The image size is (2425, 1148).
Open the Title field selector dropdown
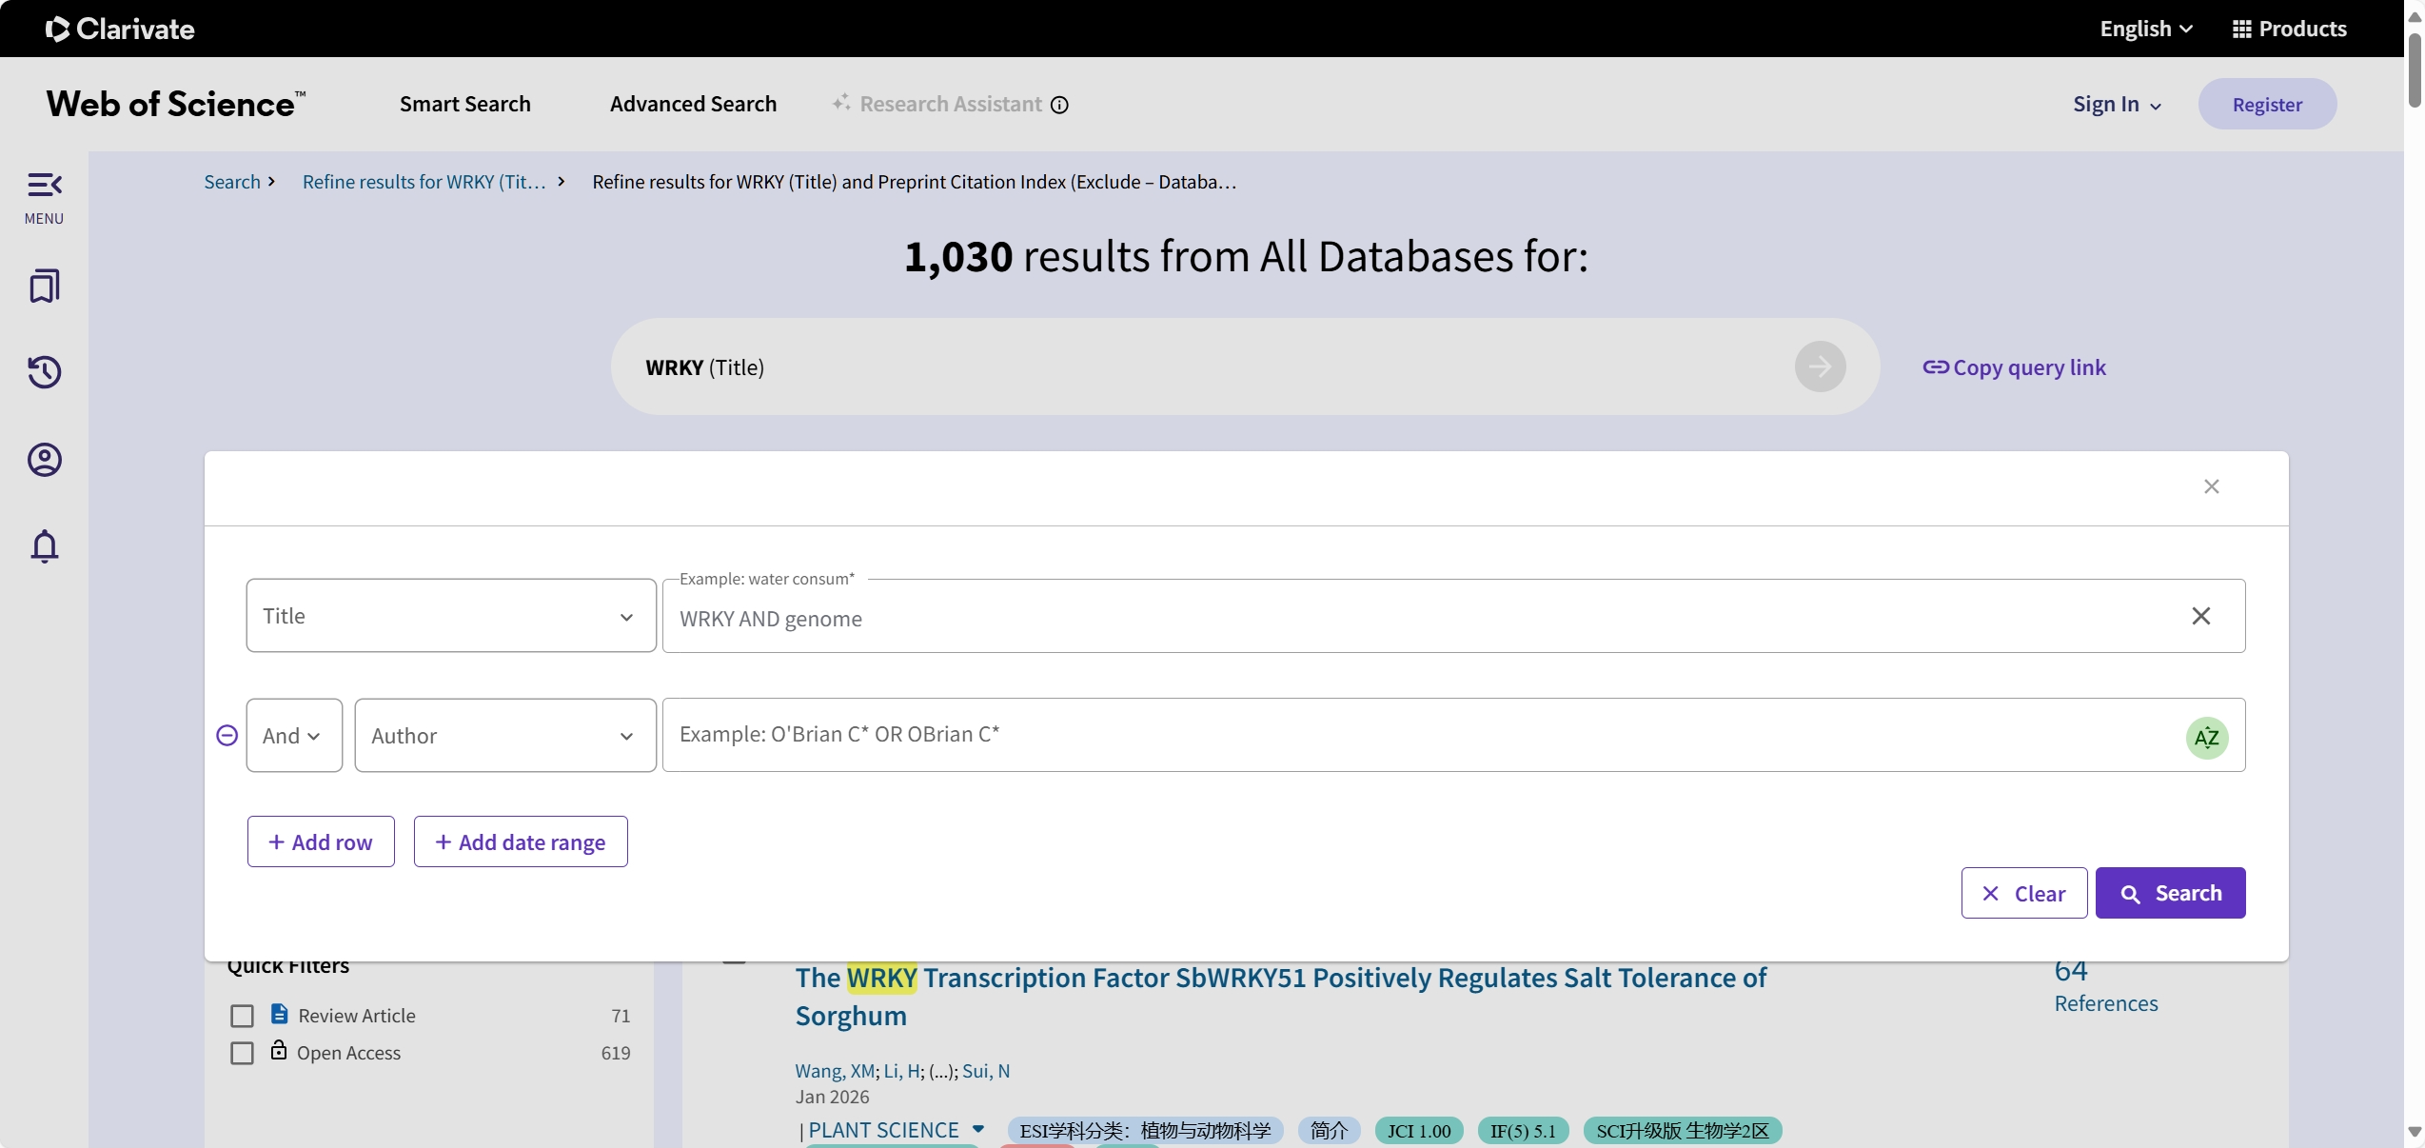pos(451,616)
